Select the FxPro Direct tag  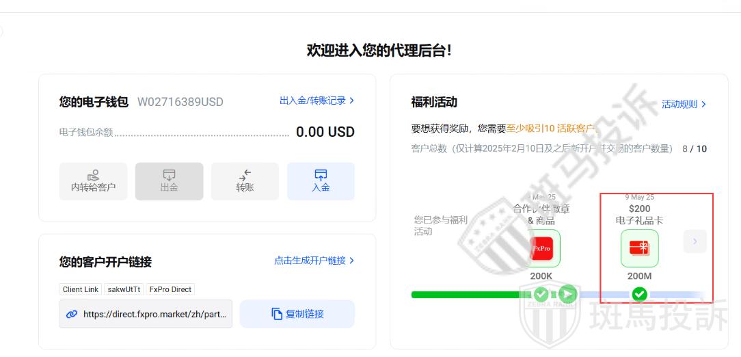click(170, 289)
